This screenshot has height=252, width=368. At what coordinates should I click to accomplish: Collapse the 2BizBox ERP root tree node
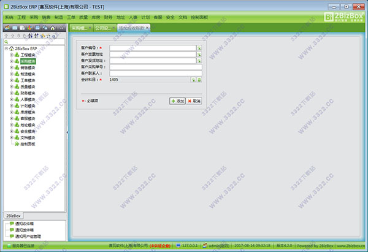(x=6, y=48)
